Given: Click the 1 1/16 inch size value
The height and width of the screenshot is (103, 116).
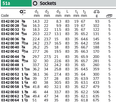Looking at the screenshot, I should pyautogui.click(x=26, y=69).
